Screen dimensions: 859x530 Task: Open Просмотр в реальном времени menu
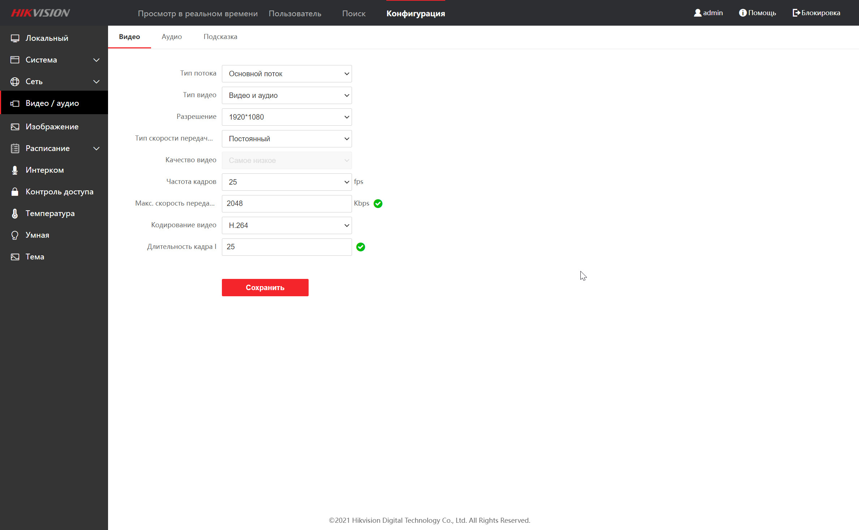coord(198,14)
